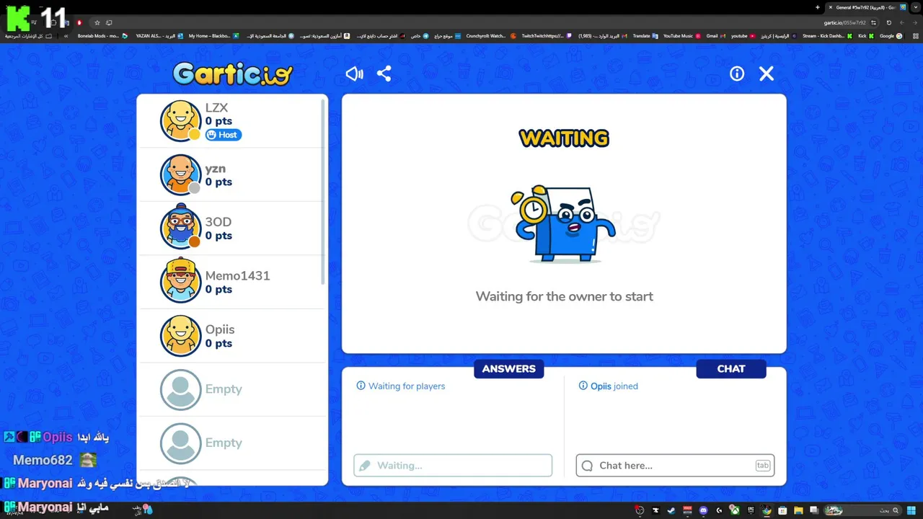923x519 pixels.
Task: Open the Google bookmark
Action: (891, 36)
